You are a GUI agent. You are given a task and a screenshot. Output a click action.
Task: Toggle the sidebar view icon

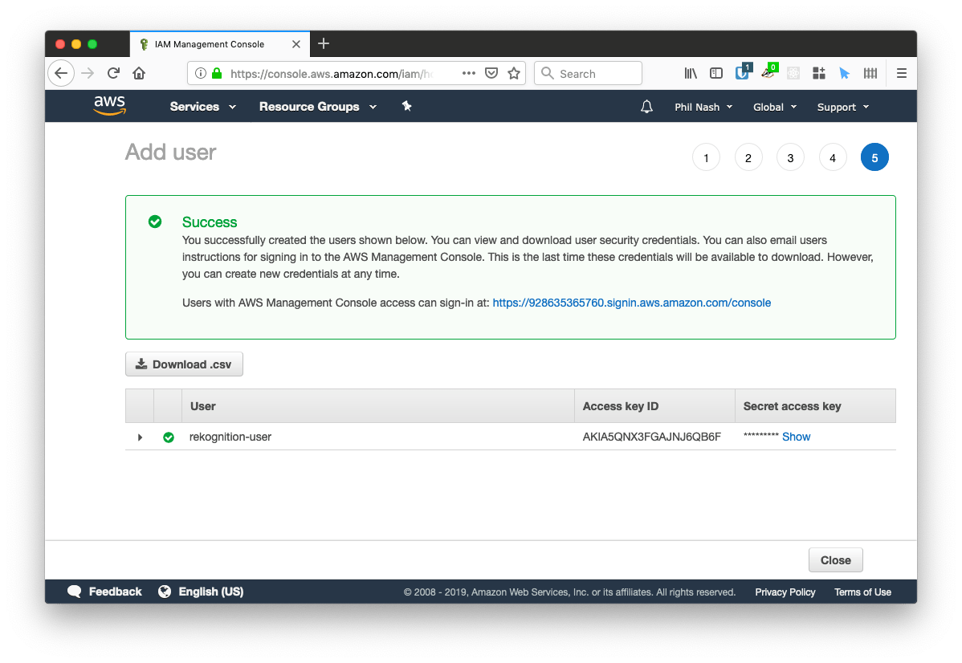[x=716, y=74]
